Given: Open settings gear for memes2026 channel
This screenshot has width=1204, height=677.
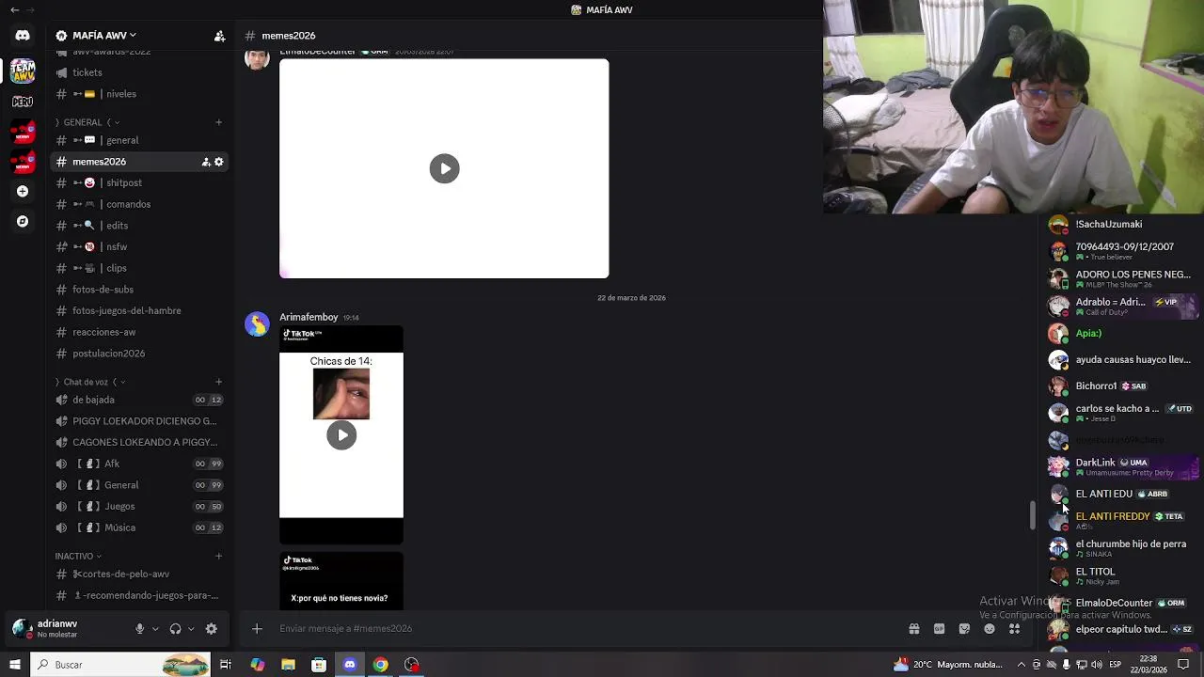Looking at the screenshot, I should pos(219,162).
